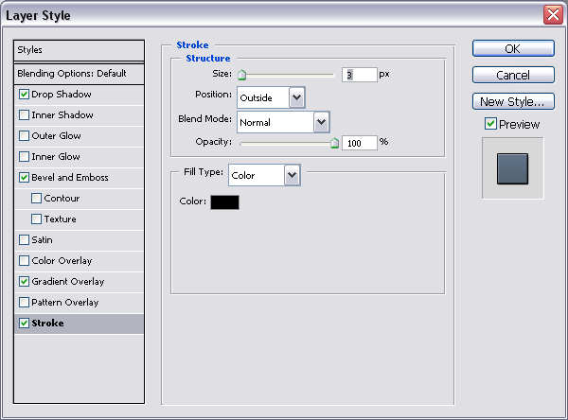Open the black stroke Color swatch

pyautogui.click(x=225, y=201)
